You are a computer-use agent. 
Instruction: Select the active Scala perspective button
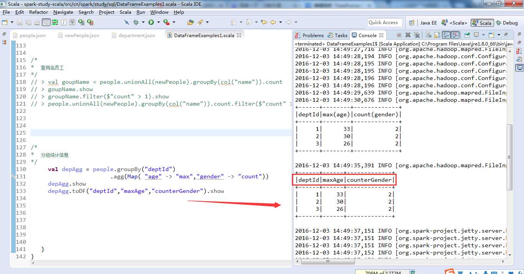pos(482,23)
